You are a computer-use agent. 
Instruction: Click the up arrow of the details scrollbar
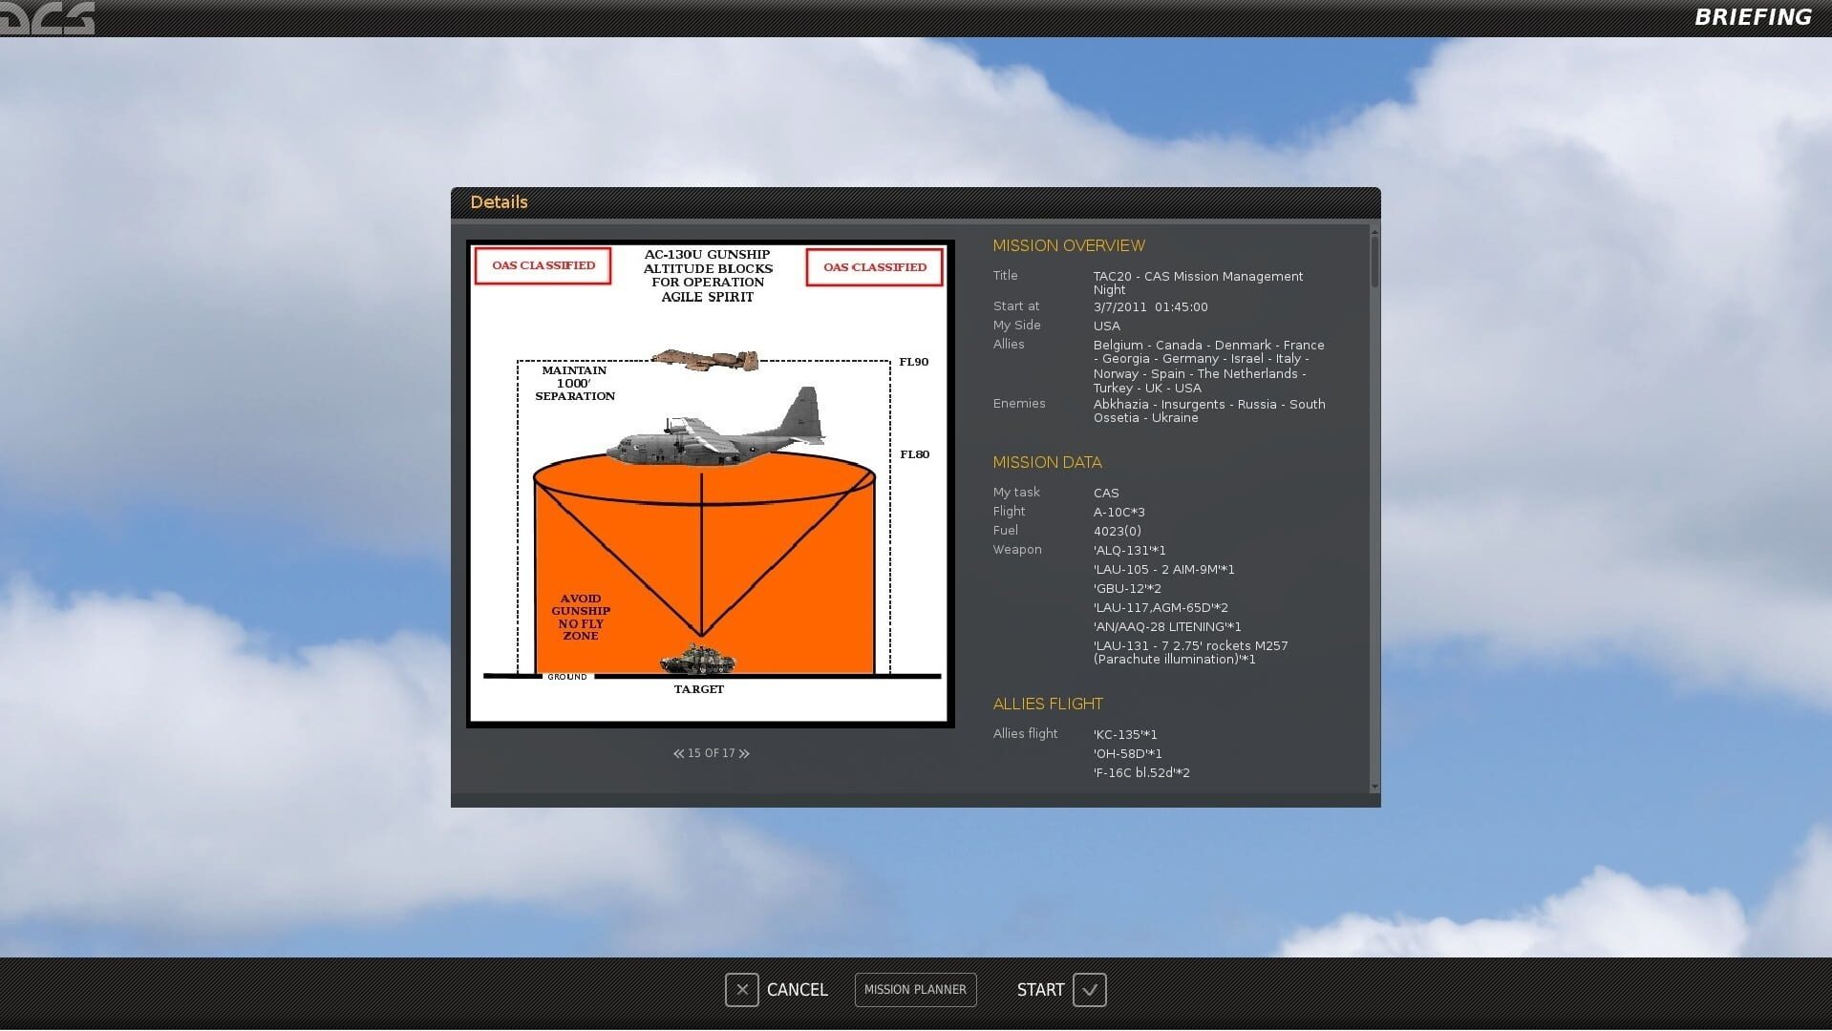[1374, 231]
